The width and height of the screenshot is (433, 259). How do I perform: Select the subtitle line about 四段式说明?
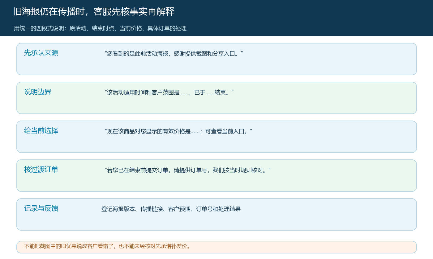pyautogui.click(x=100, y=28)
